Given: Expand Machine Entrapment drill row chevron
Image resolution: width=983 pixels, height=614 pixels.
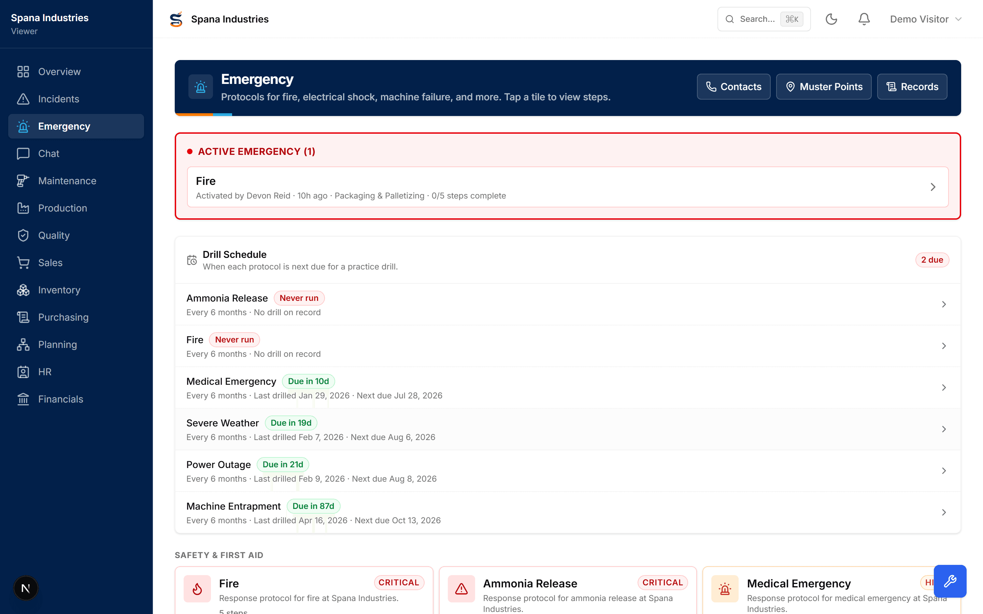Looking at the screenshot, I should coord(944,512).
